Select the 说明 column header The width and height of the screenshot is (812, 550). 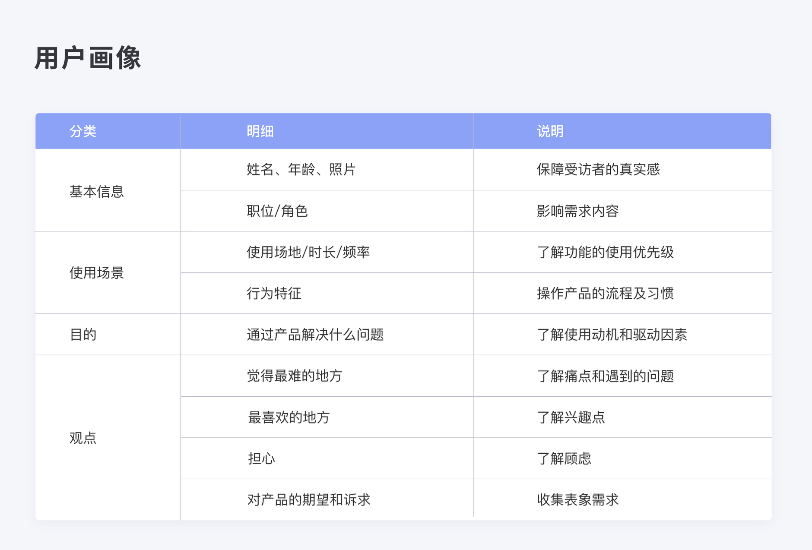point(550,131)
